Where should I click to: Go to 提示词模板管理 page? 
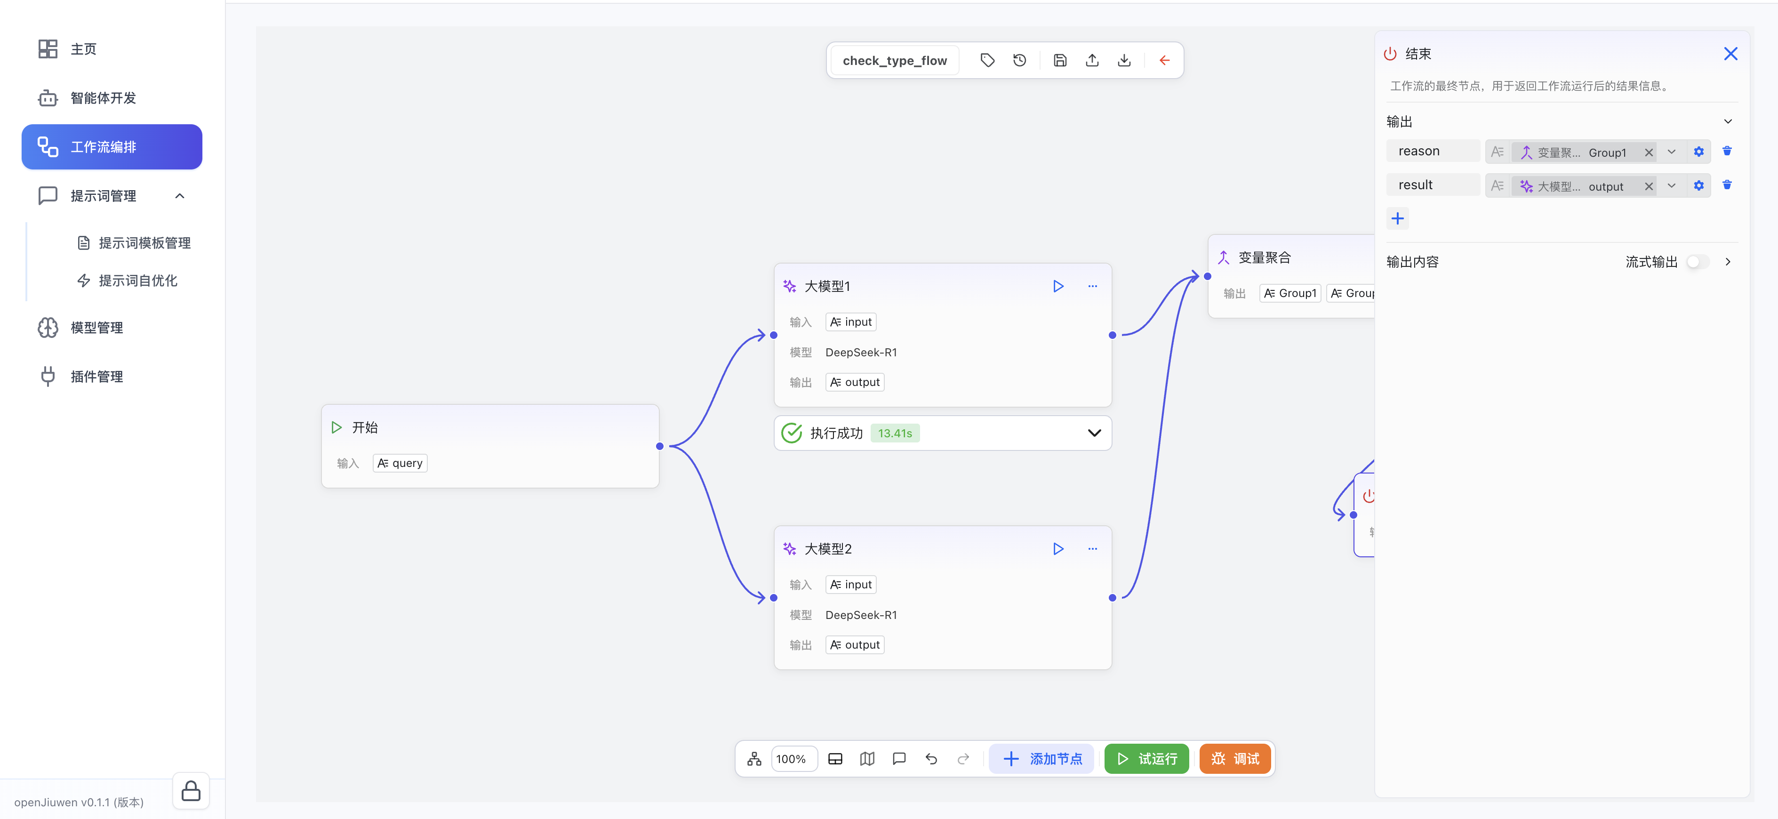[x=144, y=243]
